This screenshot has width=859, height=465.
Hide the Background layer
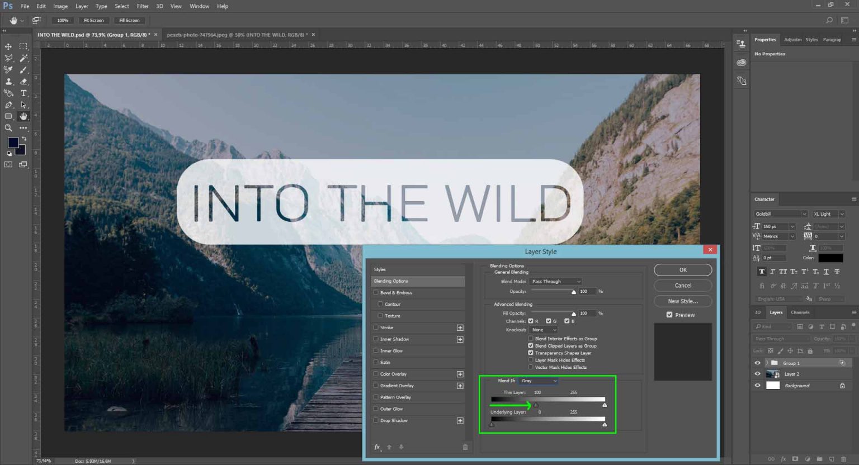tap(758, 385)
